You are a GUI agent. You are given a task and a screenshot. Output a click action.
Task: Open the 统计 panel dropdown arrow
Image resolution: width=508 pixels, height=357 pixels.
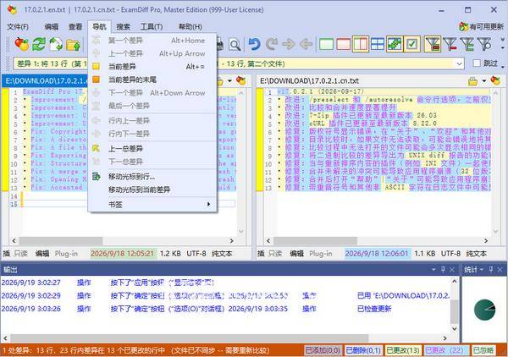pyautogui.click(x=482, y=269)
